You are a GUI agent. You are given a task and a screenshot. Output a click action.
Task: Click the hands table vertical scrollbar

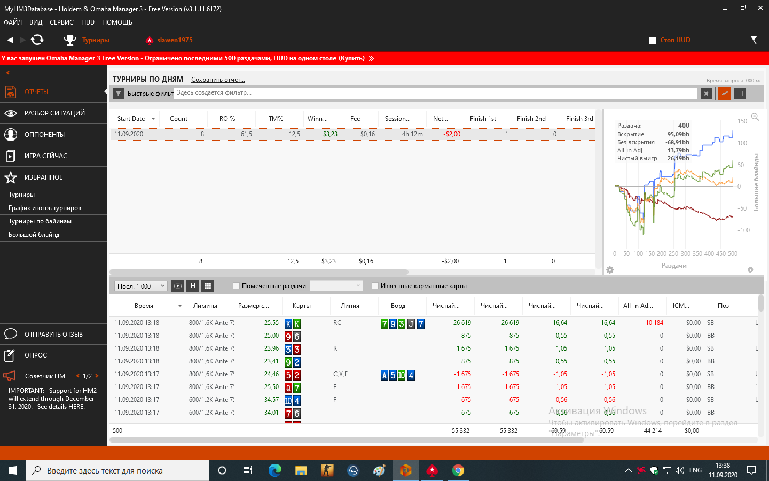click(x=761, y=303)
